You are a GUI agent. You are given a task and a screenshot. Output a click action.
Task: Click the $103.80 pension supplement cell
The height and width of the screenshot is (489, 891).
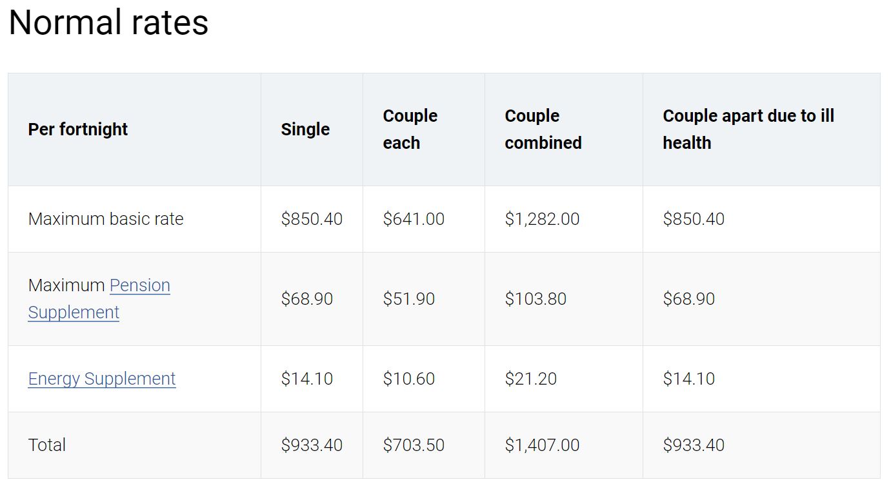(536, 299)
